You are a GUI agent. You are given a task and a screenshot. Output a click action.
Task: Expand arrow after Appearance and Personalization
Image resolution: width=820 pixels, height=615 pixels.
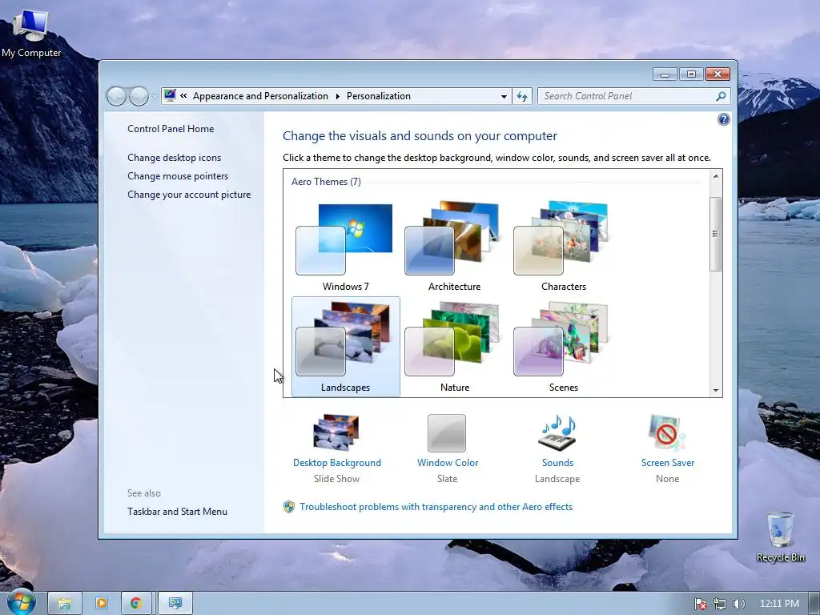click(x=337, y=96)
